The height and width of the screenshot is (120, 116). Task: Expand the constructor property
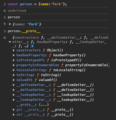coord(14,50)
